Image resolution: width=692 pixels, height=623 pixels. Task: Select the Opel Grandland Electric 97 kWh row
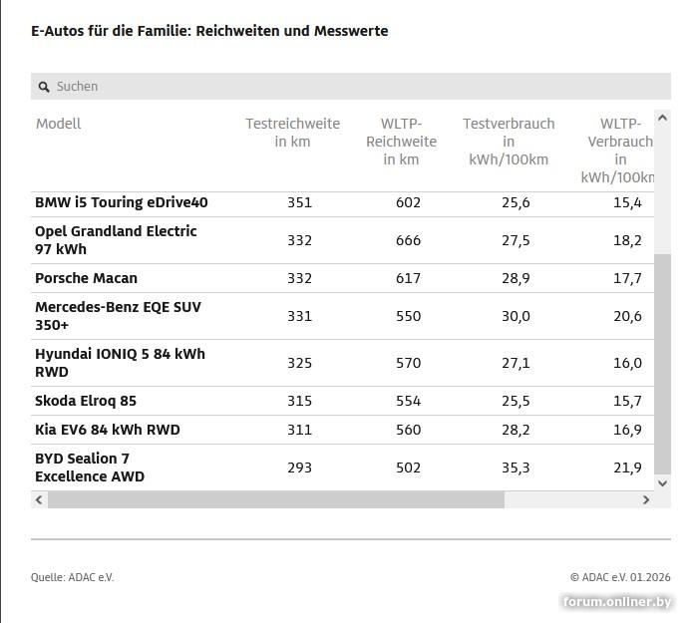coord(116,240)
